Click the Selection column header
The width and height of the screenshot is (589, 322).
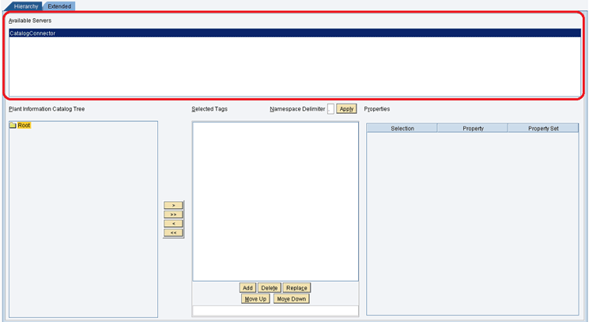click(x=402, y=128)
